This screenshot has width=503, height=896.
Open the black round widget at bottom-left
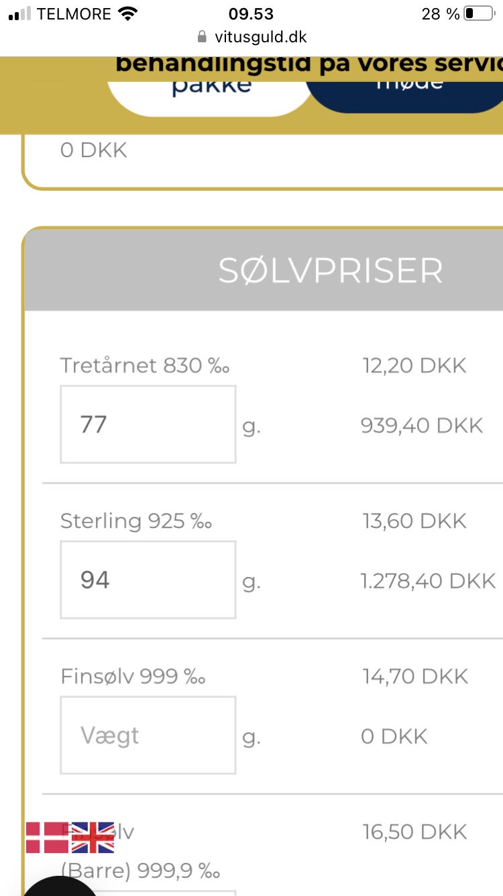point(59,885)
